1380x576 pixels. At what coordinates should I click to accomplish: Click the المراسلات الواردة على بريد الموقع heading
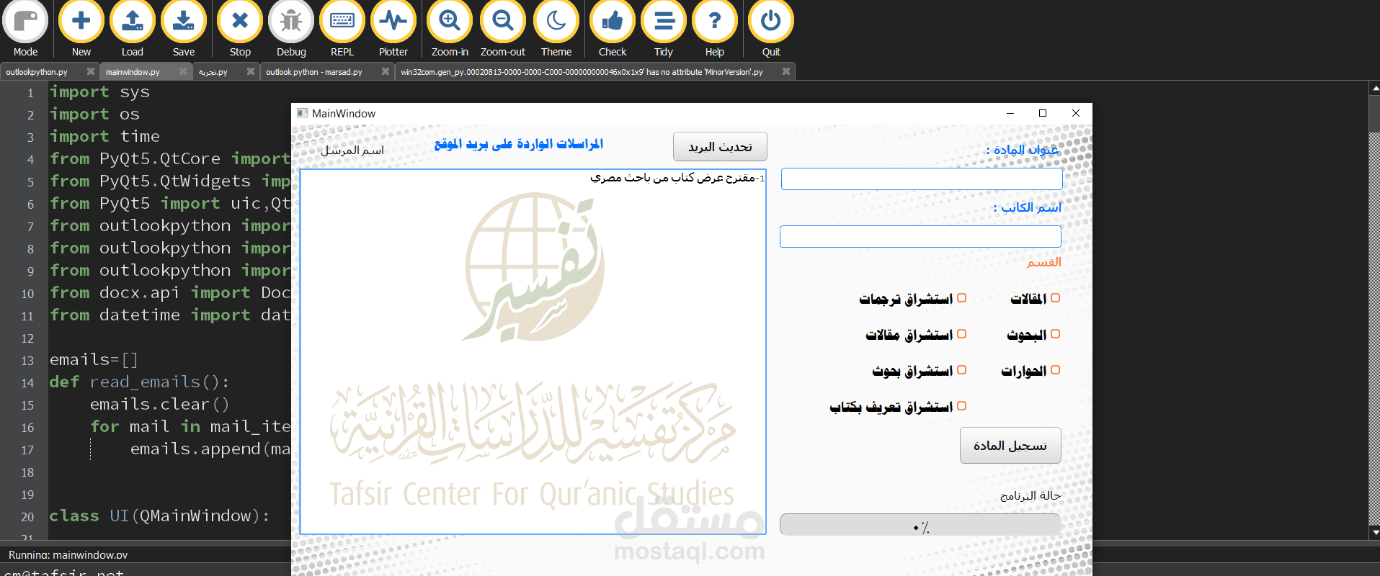pyautogui.click(x=519, y=144)
